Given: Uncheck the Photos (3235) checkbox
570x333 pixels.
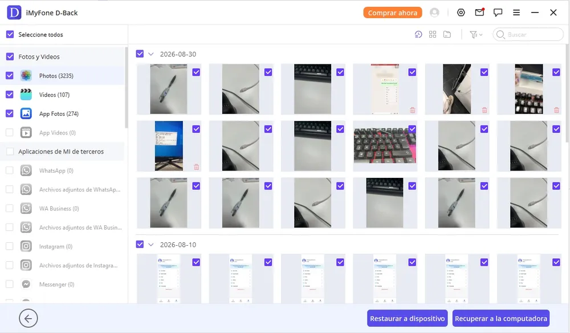Looking at the screenshot, I should point(10,76).
